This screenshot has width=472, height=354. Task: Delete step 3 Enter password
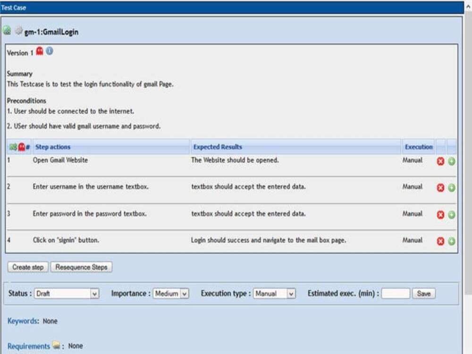[x=440, y=215]
